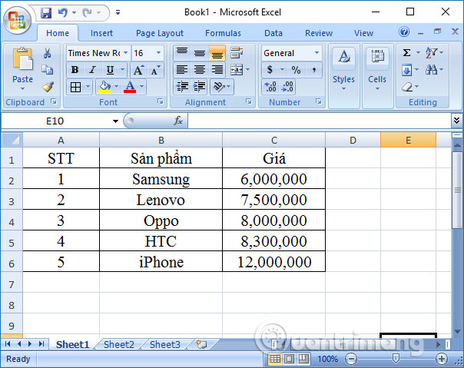Image resolution: width=464 pixels, height=368 pixels.
Task: Open the Data tab
Action: (273, 33)
